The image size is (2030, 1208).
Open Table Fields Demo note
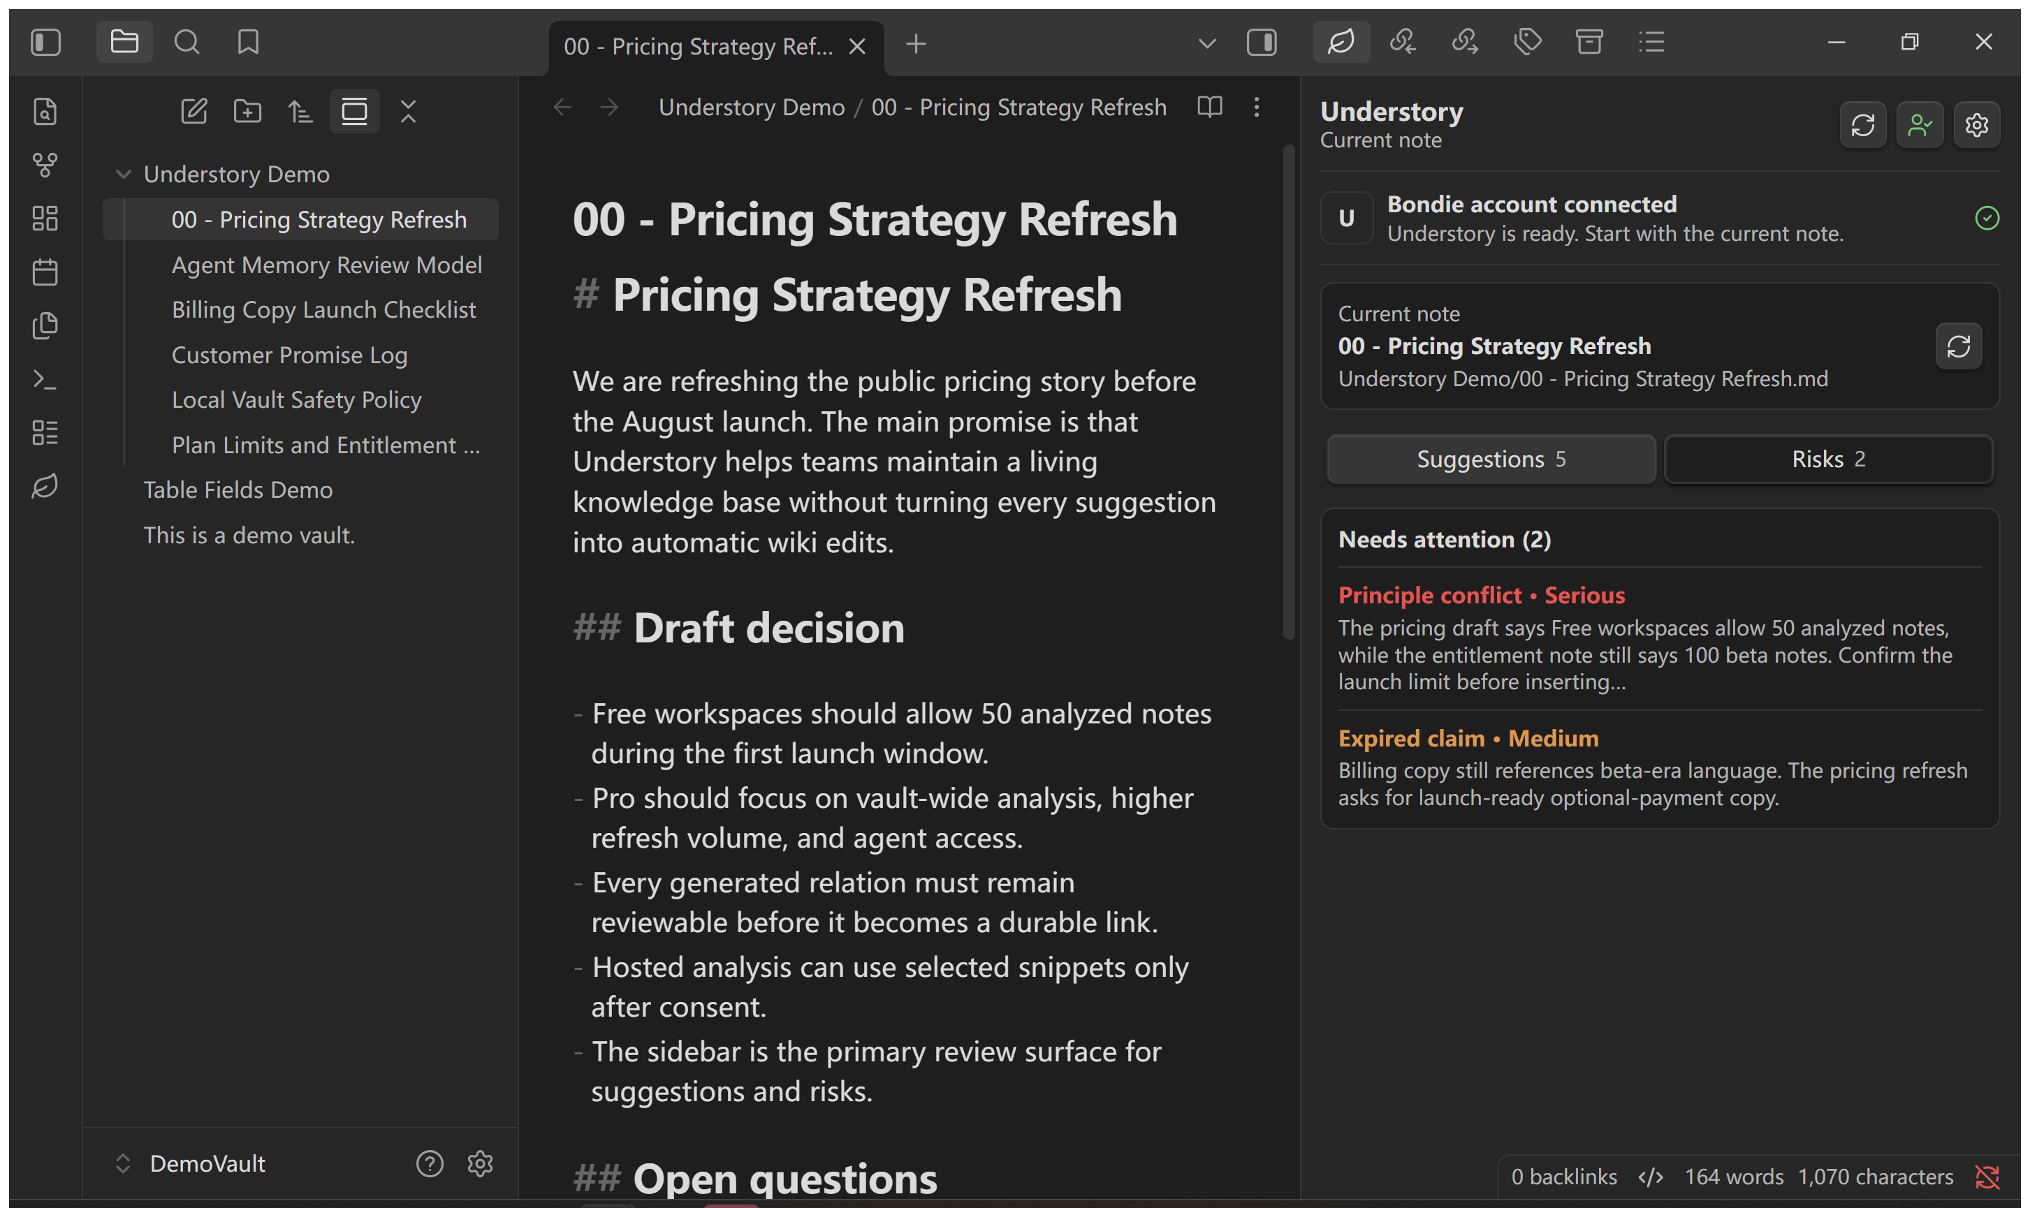pyautogui.click(x=238, y=490)
